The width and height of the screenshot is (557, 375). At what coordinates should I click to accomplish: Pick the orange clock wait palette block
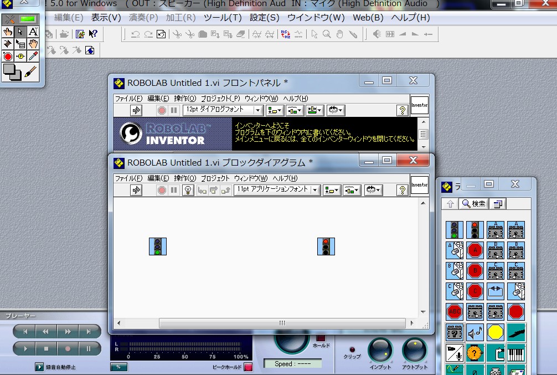475,353
